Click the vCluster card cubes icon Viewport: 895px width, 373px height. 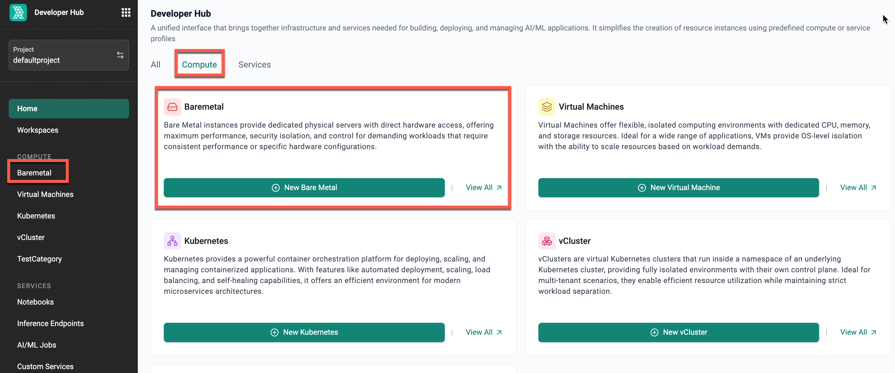click(547, 241)
